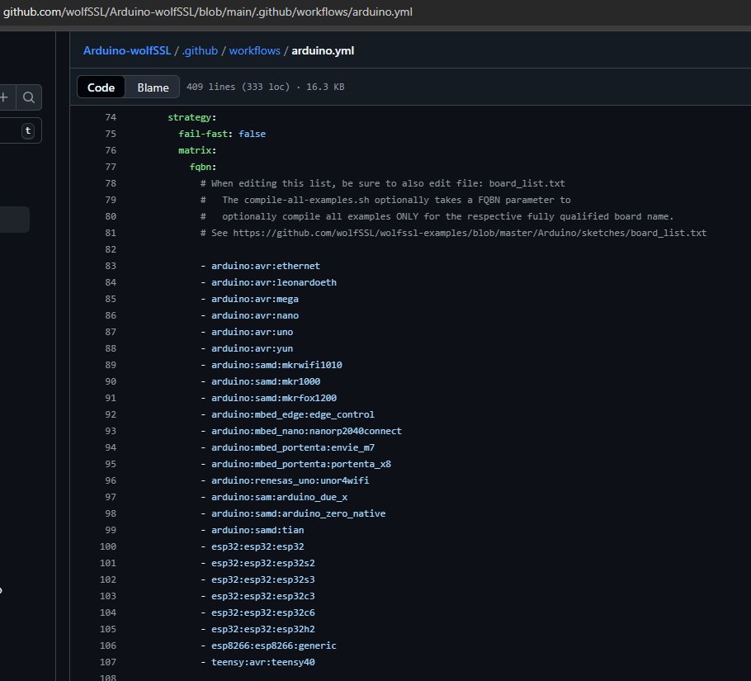Click the arduino:samd:tian entry
The height and width of the screenshot is (681, 751).
[x=257, y=530]
